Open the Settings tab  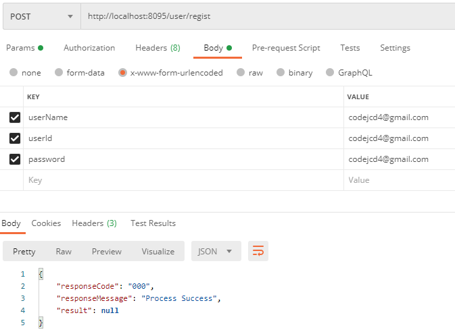[396, 48]
